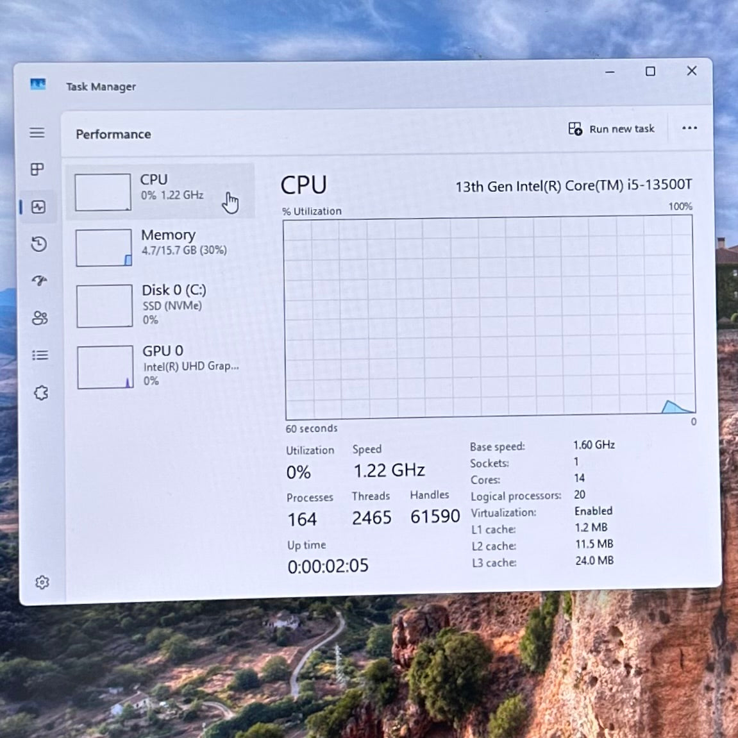Viewport: 738px width, 738px height.
Task: Open the three-dot more options menu
Action: tap(689, 128)
